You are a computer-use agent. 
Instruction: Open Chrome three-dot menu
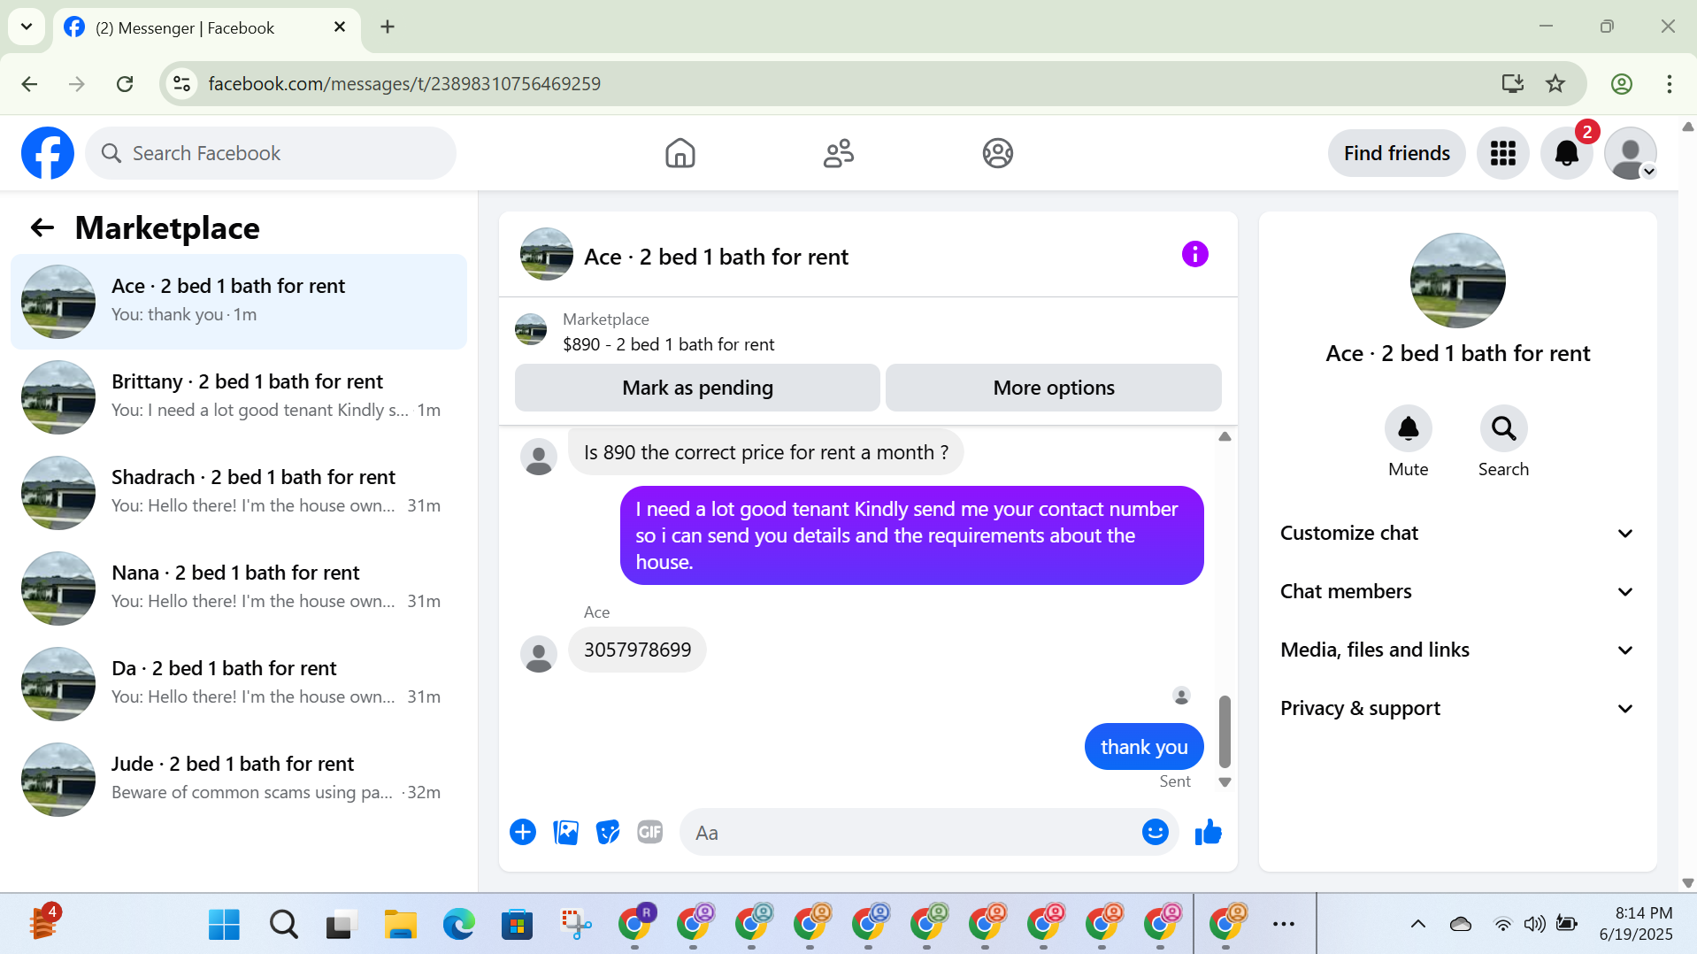pos(1670,83)
